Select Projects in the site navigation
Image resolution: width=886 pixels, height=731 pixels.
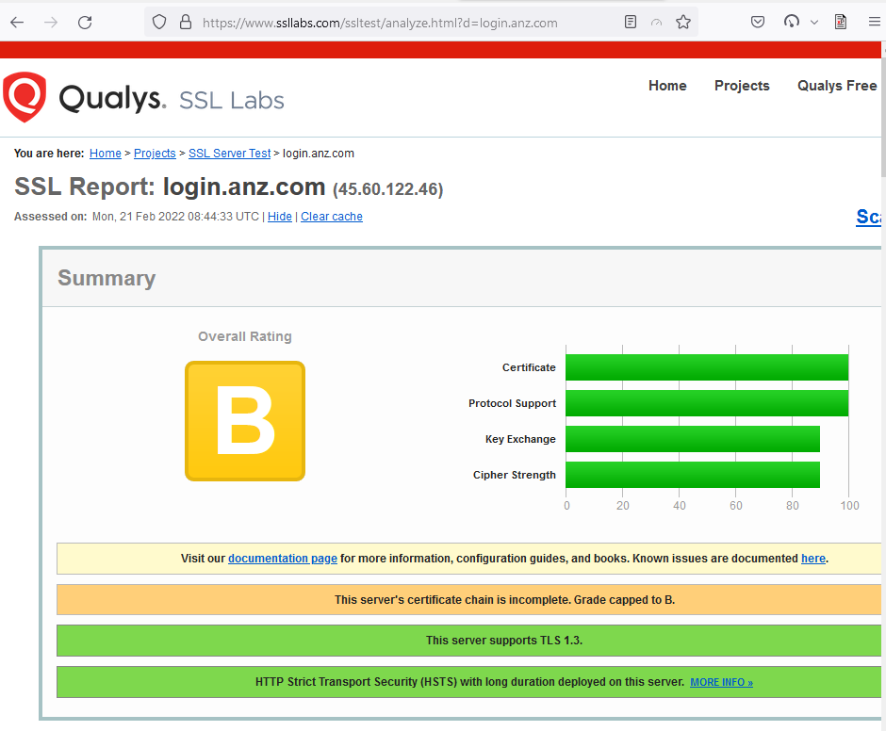[742, 86]
